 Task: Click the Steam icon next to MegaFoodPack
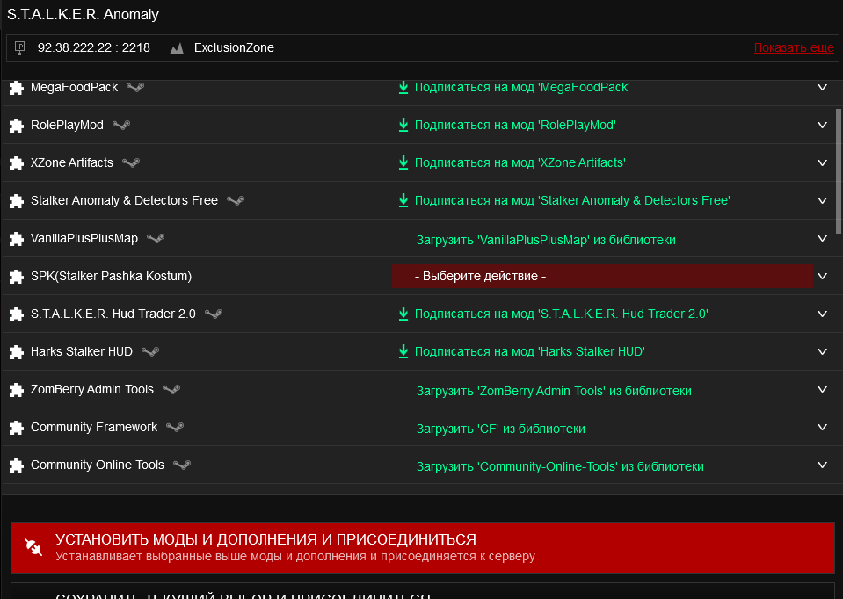coord(135,87)
